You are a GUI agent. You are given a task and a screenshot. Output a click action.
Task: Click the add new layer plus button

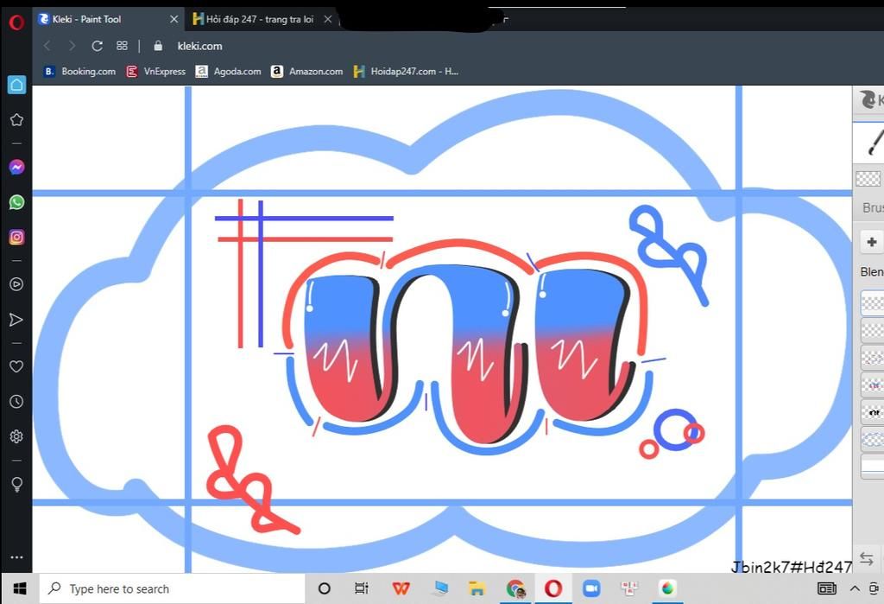872,242
